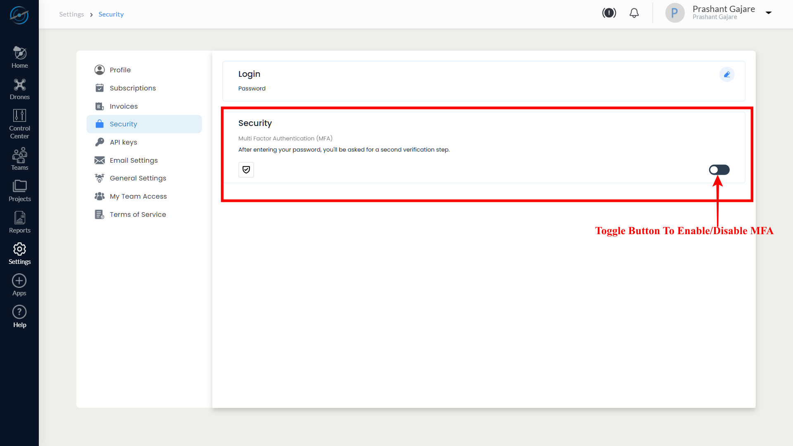Click the shield MFA icon
The image size is (793, 446).
pyautogui.click(x=246, y=170)
